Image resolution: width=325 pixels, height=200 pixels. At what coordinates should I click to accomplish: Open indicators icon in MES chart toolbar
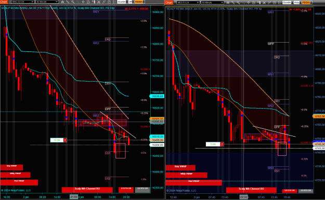point(269,3)
